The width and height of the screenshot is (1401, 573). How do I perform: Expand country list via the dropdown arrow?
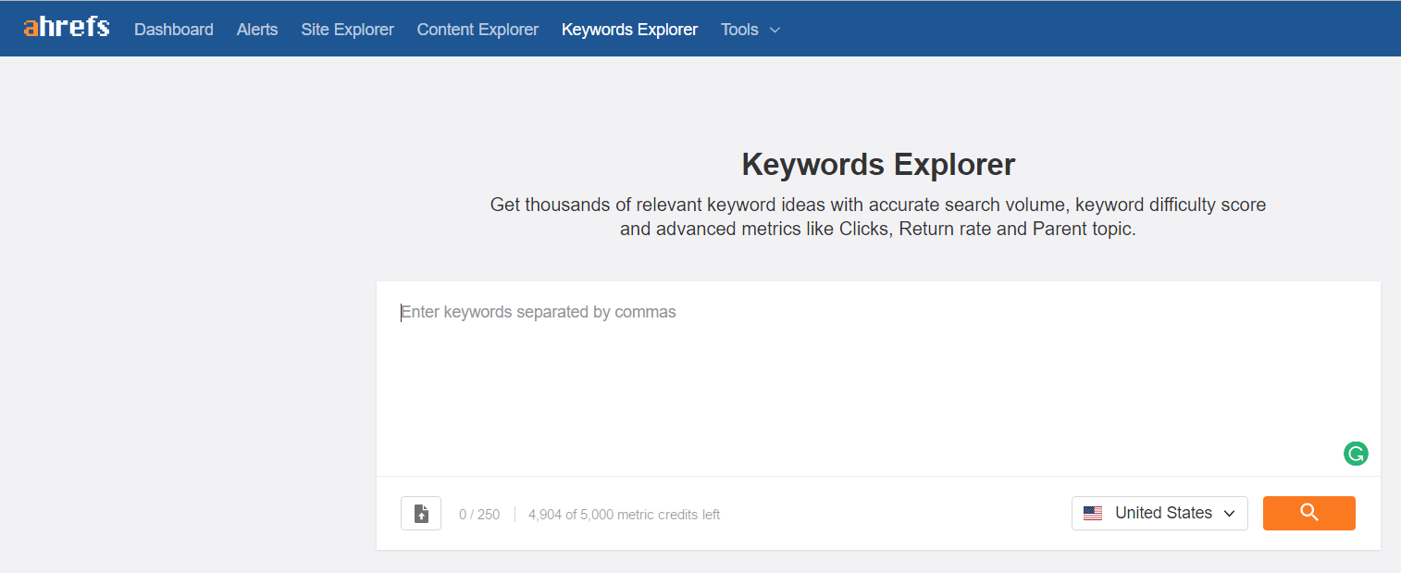(x=1230, y=514)
